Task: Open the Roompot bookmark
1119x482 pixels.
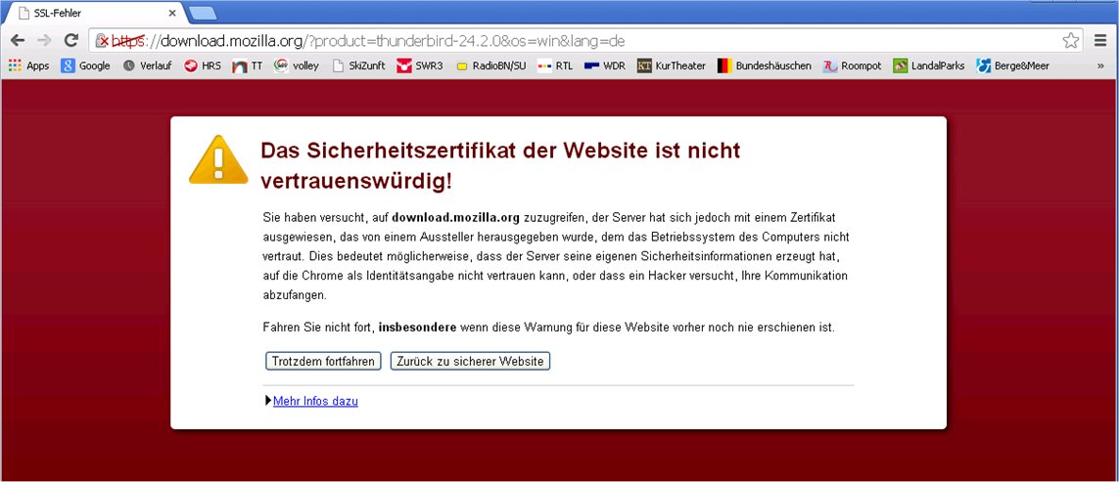Action: (x=852, y=66)
